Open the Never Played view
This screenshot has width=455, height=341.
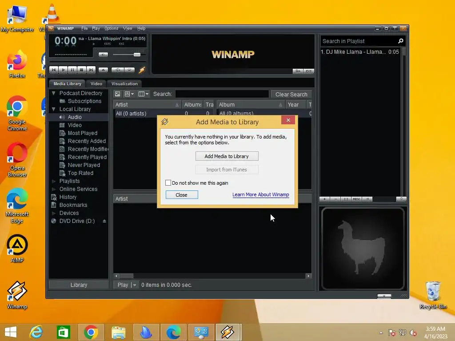click(84, 165)
